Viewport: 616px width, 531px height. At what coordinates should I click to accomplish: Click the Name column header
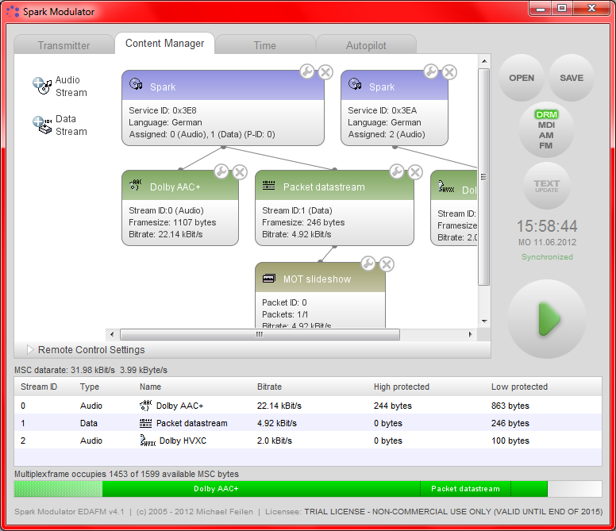[x=150, y=387]
